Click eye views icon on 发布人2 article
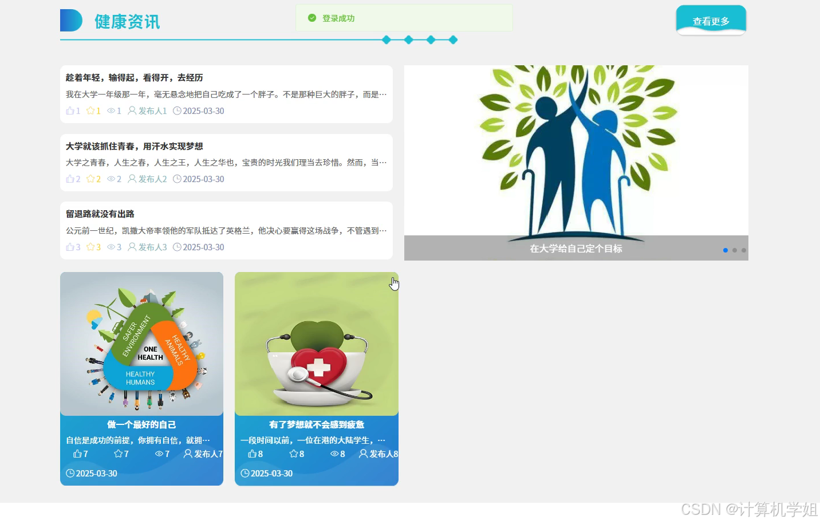The height and width of the screenshot is (524, 820). tap(111, 179)
